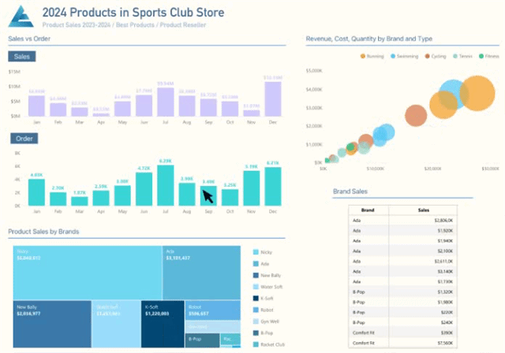Image resolution: width=505 pixels, height=353 pixels.
Task: Sort table by Sales column header
Action: click(424, 211)
